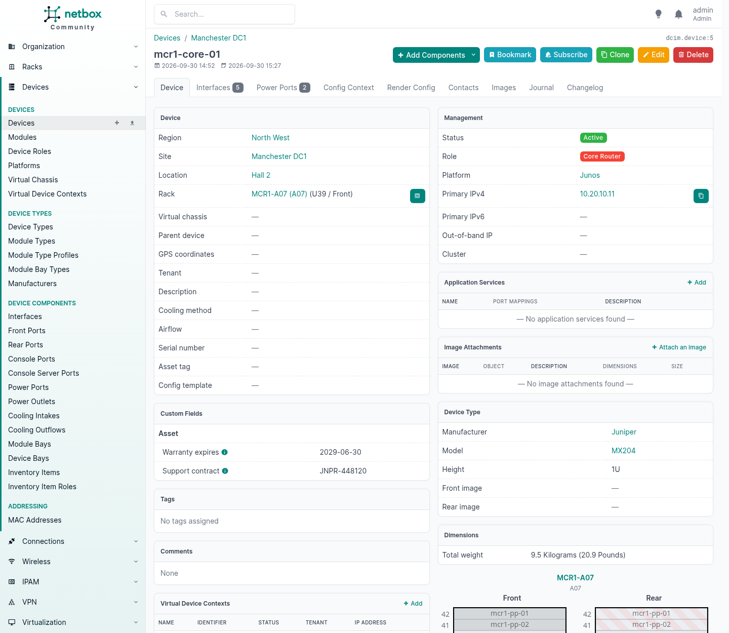
Task: Subscribe to this device
Action: pos(566,55)
